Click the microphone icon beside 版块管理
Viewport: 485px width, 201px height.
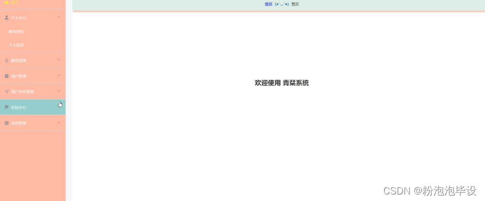click(x=7, y=60)
